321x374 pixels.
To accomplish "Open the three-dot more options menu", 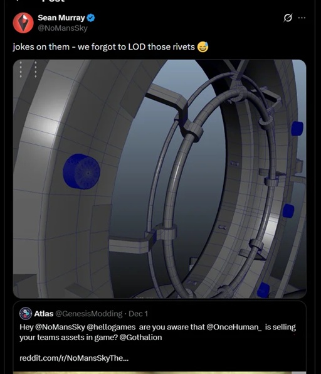I will click(302, 18).
